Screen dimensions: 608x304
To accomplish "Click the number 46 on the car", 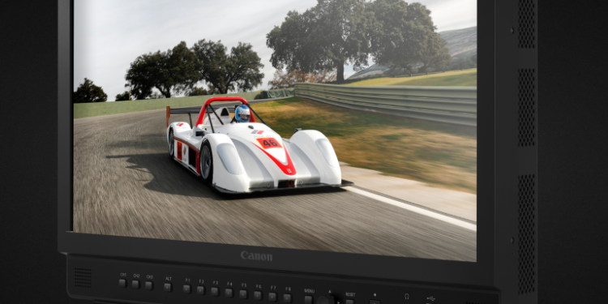I will (x=269, y=143).
